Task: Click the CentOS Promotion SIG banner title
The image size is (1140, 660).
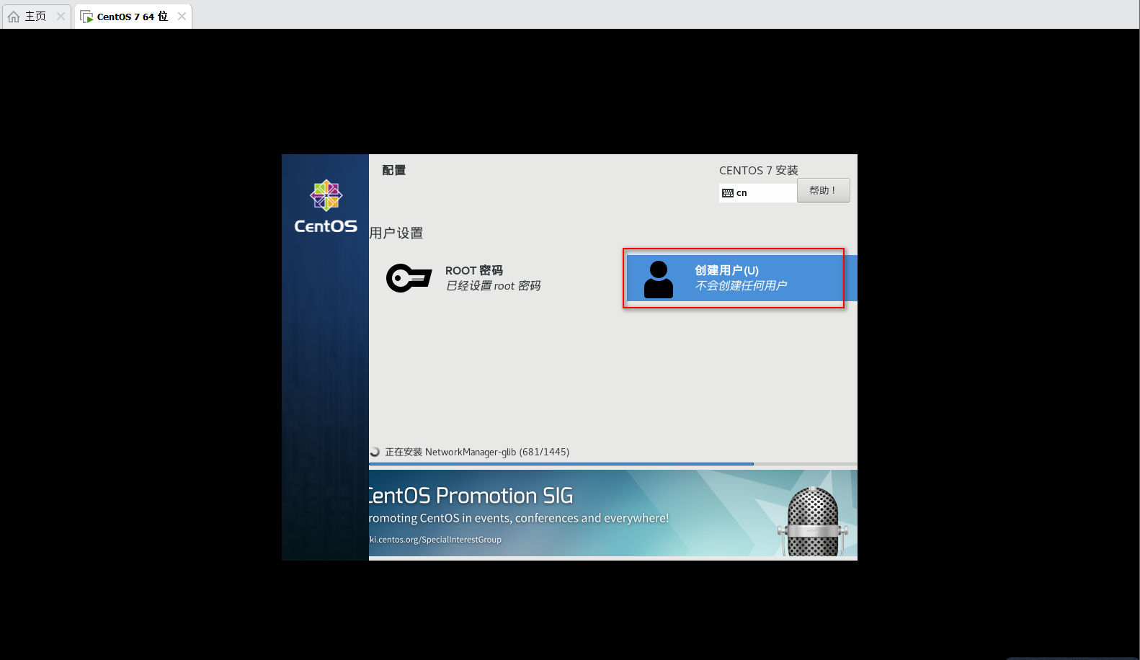Action: point(471,496)
